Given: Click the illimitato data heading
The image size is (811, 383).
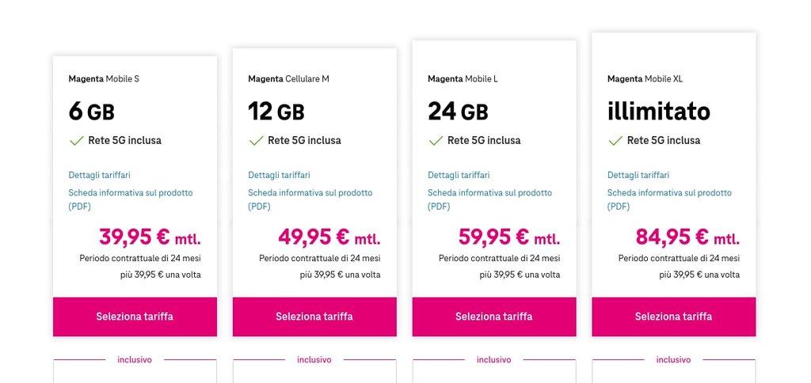Looking at the screenshot, I should tap(658, 112).
